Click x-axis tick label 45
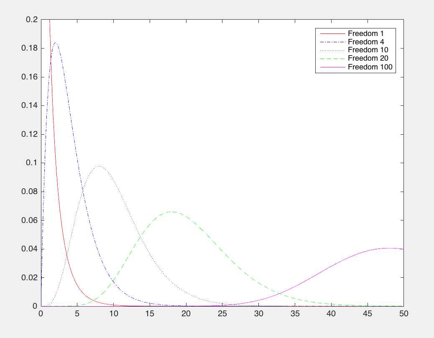Screen dimensions: 434x338 368,314
